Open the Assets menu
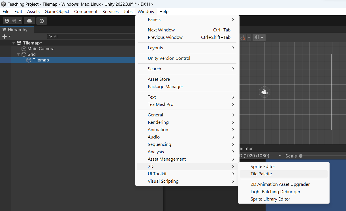Viewport: 346px width, 211px height. [x=33, y=11]
